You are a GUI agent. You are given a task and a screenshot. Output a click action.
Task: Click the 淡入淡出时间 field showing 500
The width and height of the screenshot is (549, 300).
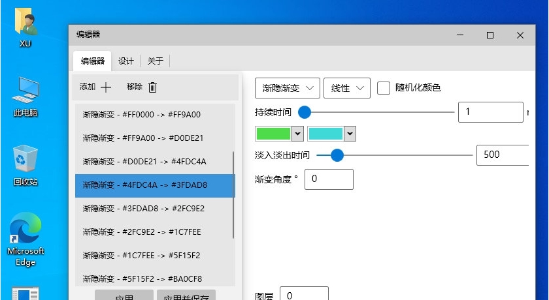[503, 155]
